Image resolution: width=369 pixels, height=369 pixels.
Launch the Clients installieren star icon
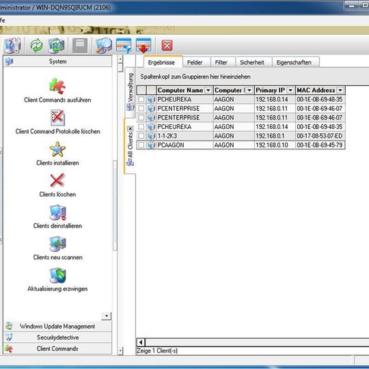coord(57,149)
